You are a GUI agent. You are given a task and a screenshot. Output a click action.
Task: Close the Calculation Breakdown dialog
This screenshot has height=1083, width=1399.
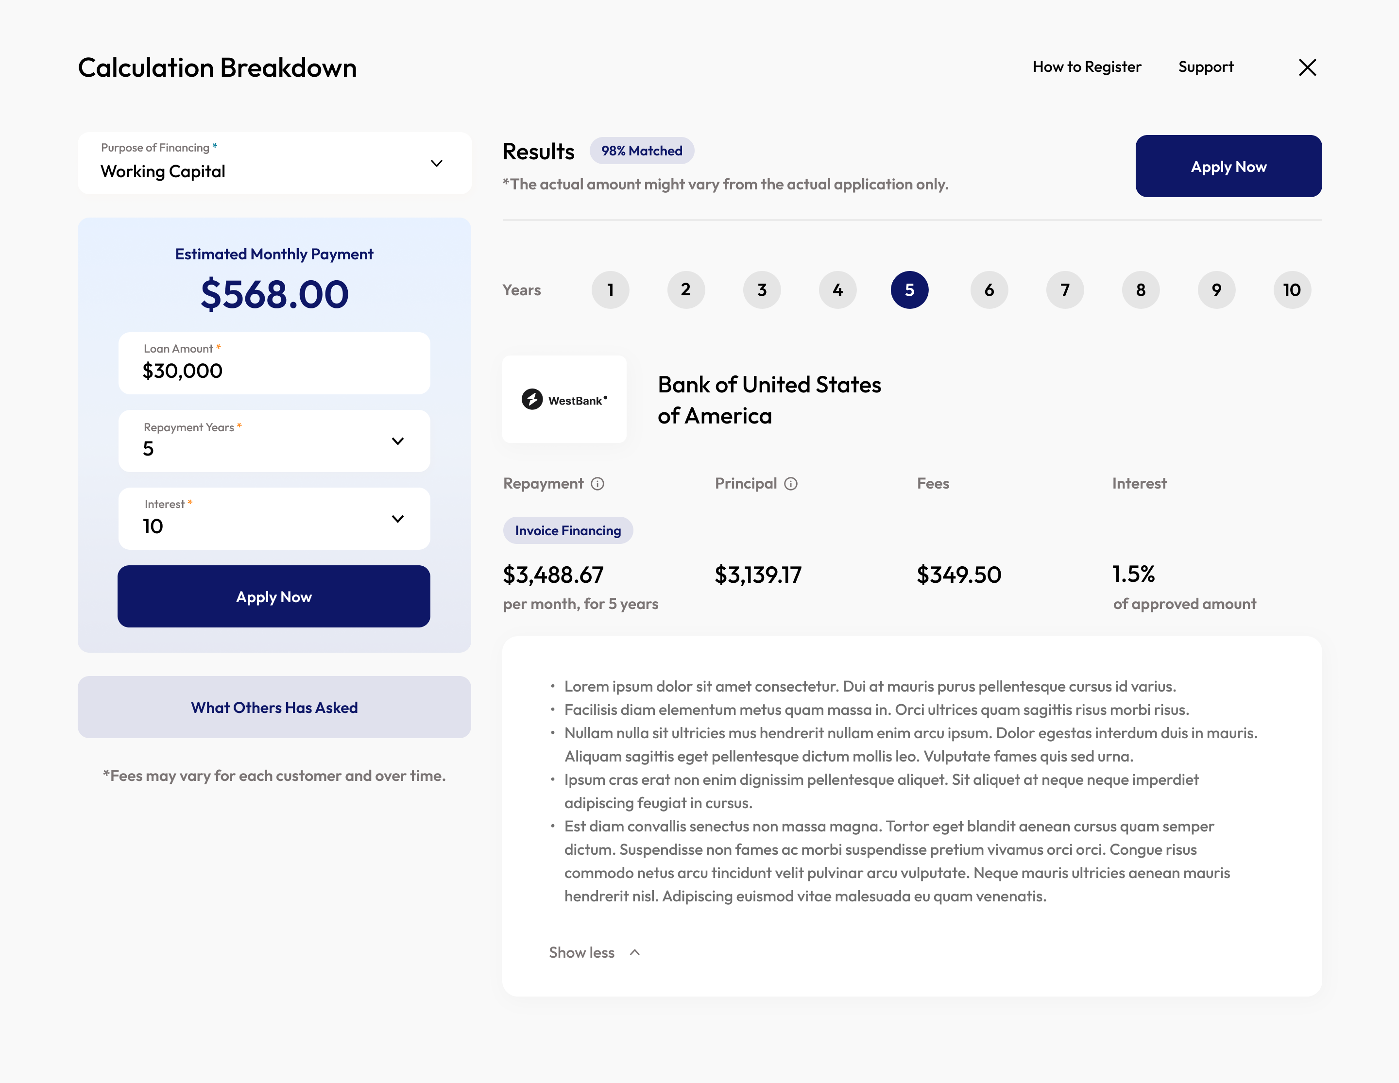pos(1307,67)
